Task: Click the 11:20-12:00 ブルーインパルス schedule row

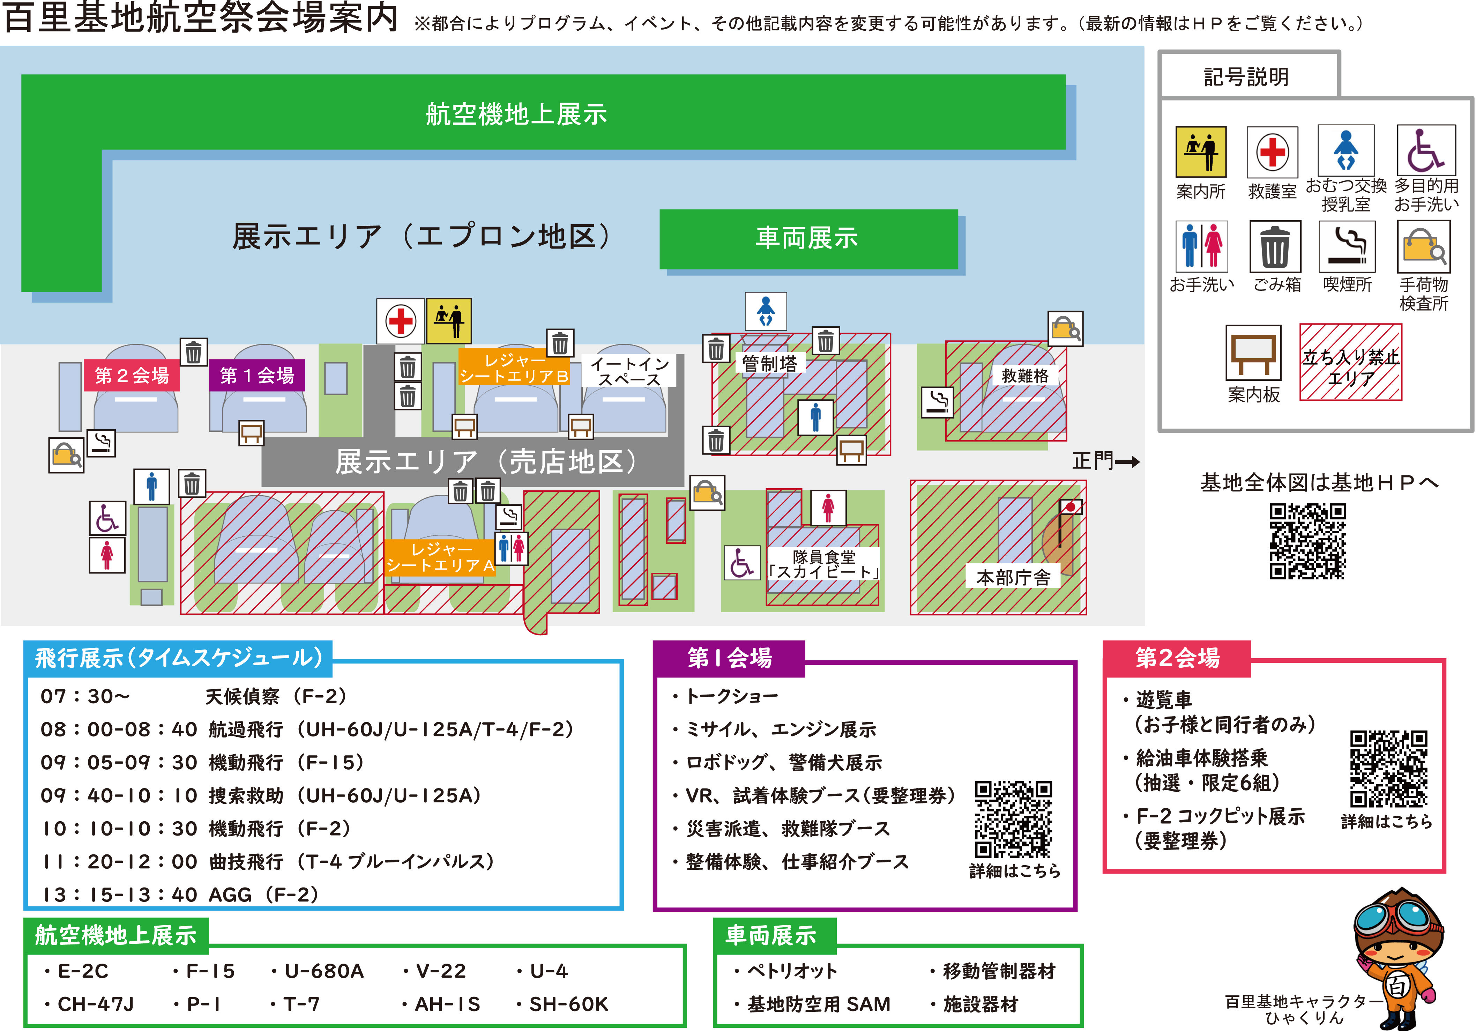Action: click(x=267, y=861)
